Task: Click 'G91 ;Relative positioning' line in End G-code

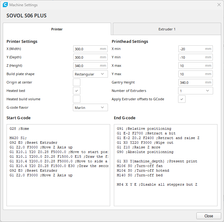Action: [x=144, y=129]
